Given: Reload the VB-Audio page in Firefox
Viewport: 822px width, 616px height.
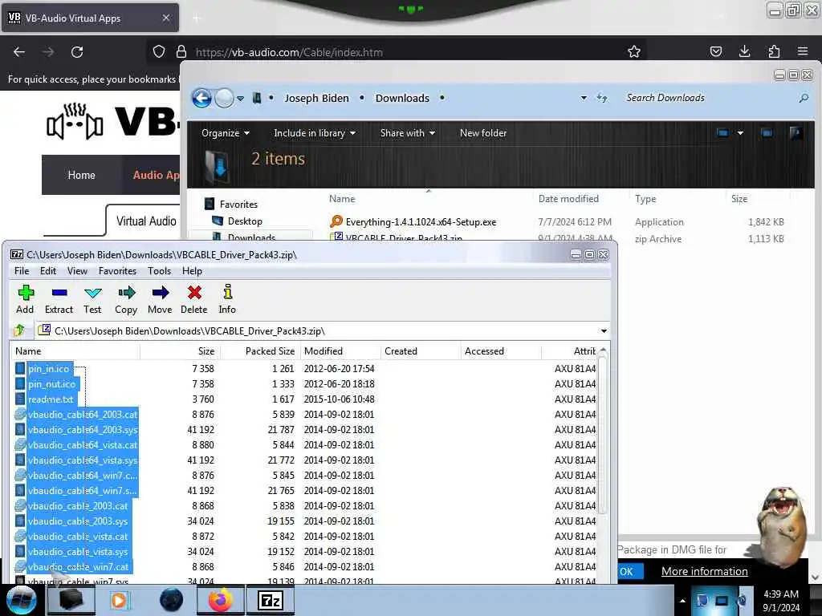Looking at the screenshot, I should point(77,52).
